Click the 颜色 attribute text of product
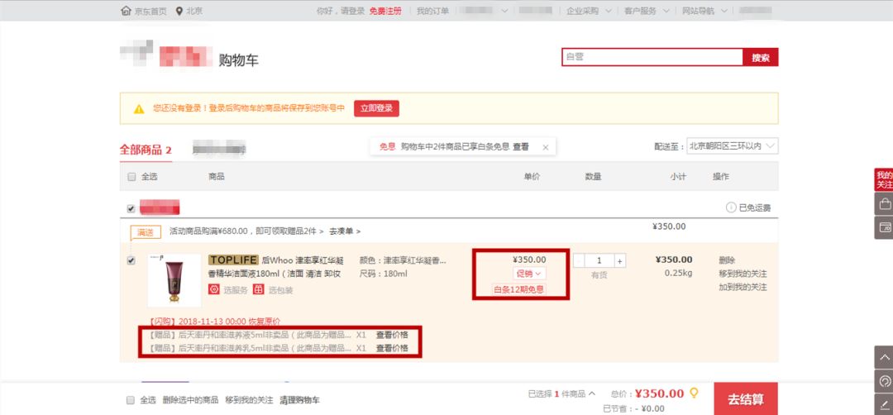 403,260
